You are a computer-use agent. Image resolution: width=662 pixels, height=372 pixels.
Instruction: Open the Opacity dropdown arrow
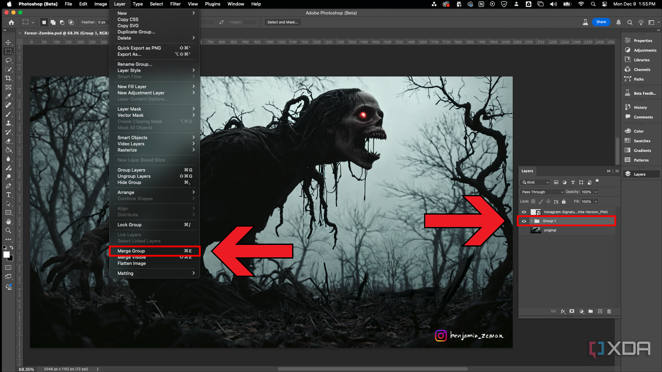click(596, 192)
